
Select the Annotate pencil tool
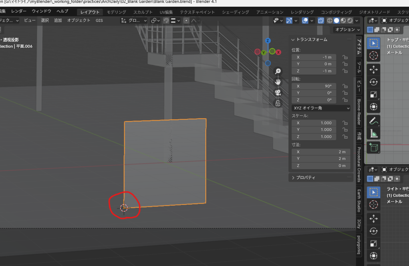(x=373, y=120)
